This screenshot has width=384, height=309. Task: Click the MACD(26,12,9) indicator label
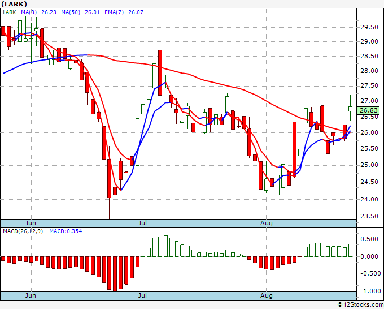23,231
